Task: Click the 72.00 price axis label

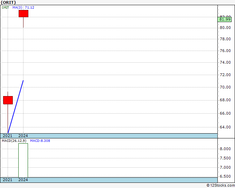Action: 225,75
